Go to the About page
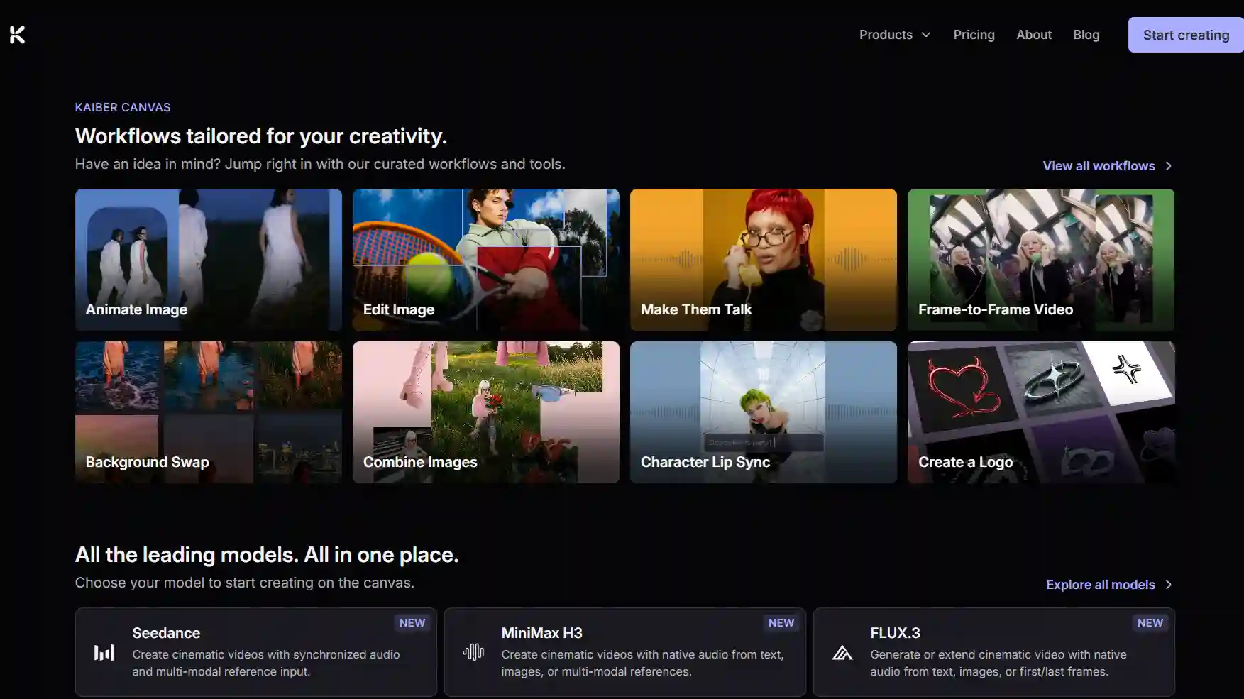The height and width of the screenshot is (699, 1244). point(1034,35)
